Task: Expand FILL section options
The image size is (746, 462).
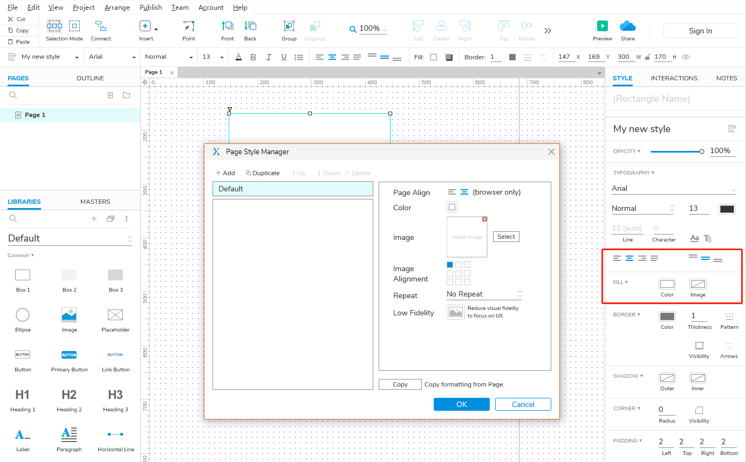Action: 620,282
